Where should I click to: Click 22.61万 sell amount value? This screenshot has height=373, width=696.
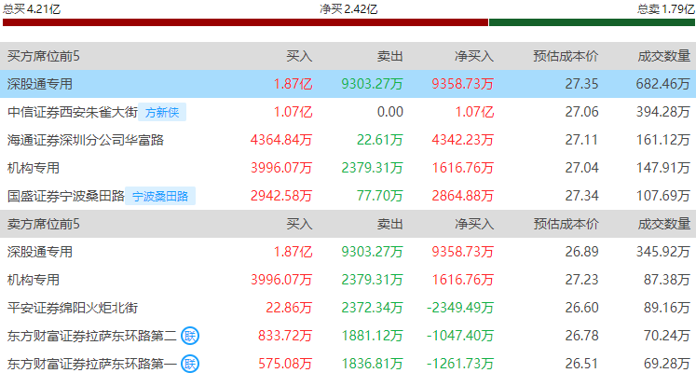380,140
